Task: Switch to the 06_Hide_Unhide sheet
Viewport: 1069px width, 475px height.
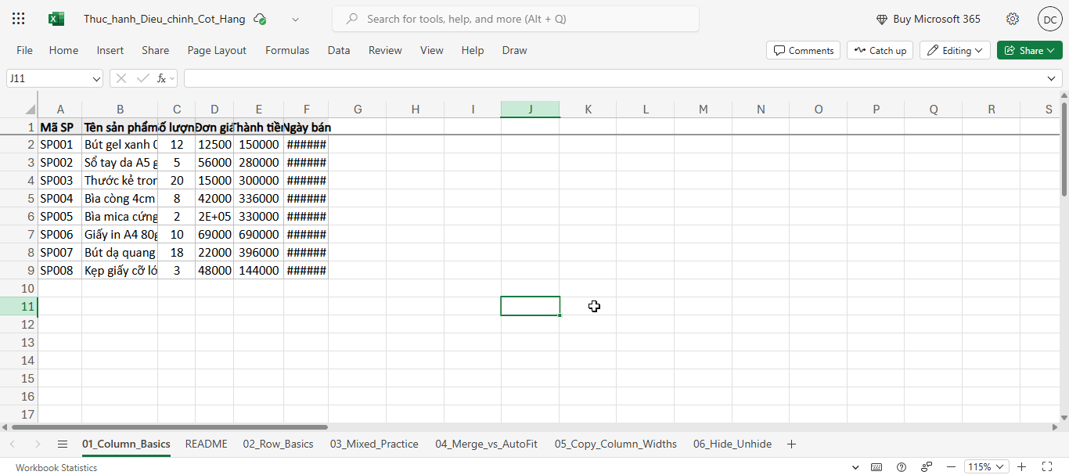Action: 732,444
